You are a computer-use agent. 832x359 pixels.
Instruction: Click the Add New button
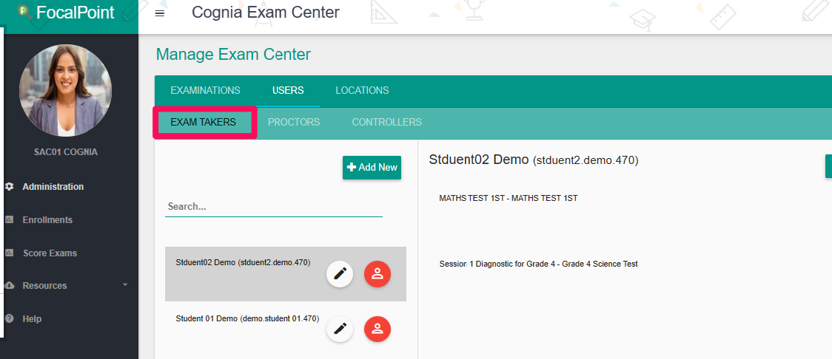[372, 168]
